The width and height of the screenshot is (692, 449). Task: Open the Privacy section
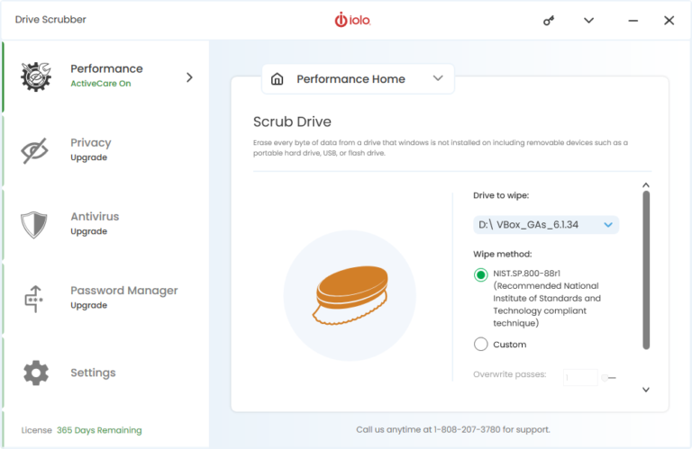tap(91, 149)
